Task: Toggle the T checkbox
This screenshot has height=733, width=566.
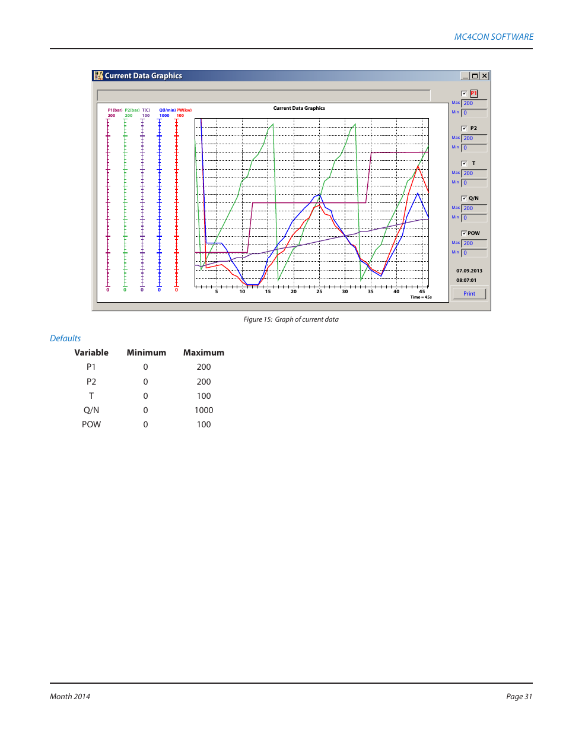Action: pyautogui.click(x=464, y=163)
